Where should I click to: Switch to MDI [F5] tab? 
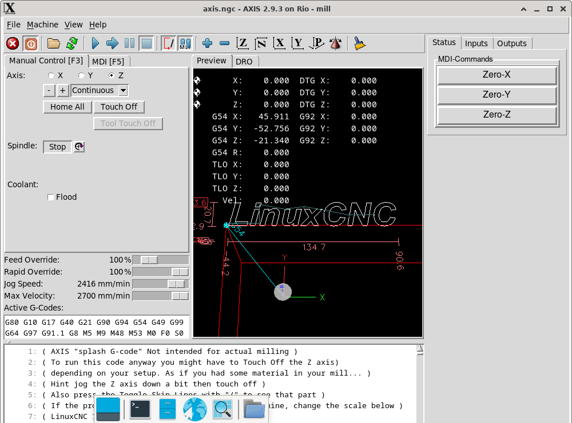[x=108, y=62]
